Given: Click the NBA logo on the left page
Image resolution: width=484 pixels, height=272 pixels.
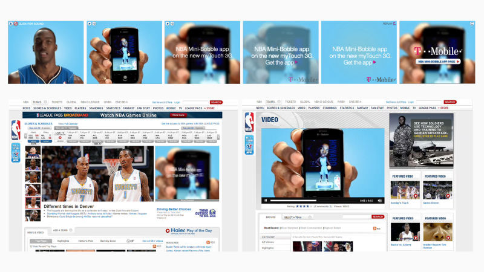Looking at the screenshot, I should (x=16, y=130).
